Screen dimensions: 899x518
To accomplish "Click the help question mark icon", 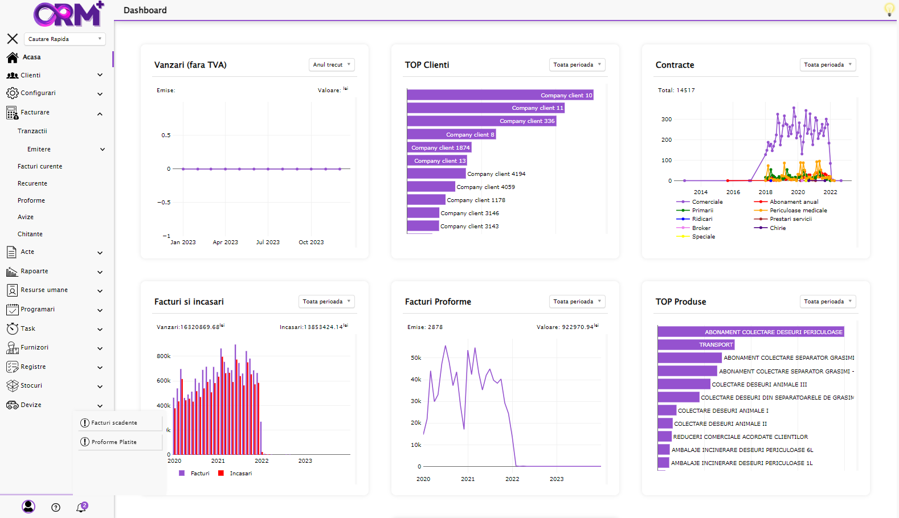I will 56,507.
